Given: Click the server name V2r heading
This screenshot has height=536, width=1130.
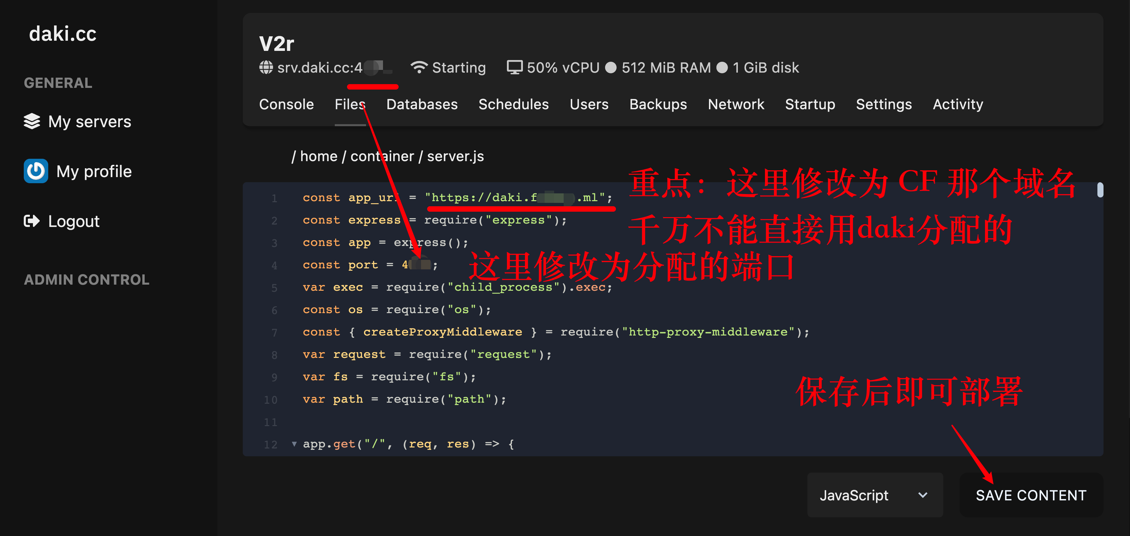Looking at the screenshot, I should [276, 43].
